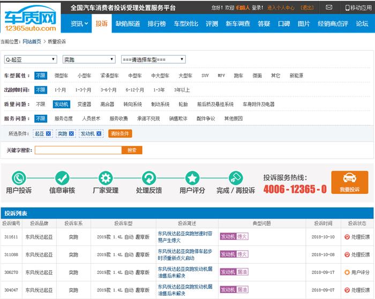Open complaint 东风悦达起亚奕跑怠速时容易产生熄火
The height and width of the screenshot is (299, 375).
point(185,237)
